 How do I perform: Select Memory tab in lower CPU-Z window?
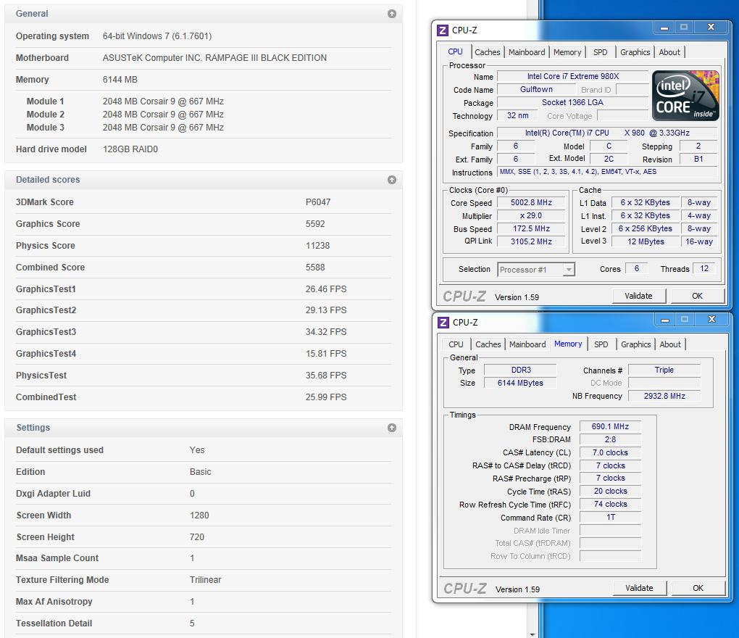tap(568, 344)
